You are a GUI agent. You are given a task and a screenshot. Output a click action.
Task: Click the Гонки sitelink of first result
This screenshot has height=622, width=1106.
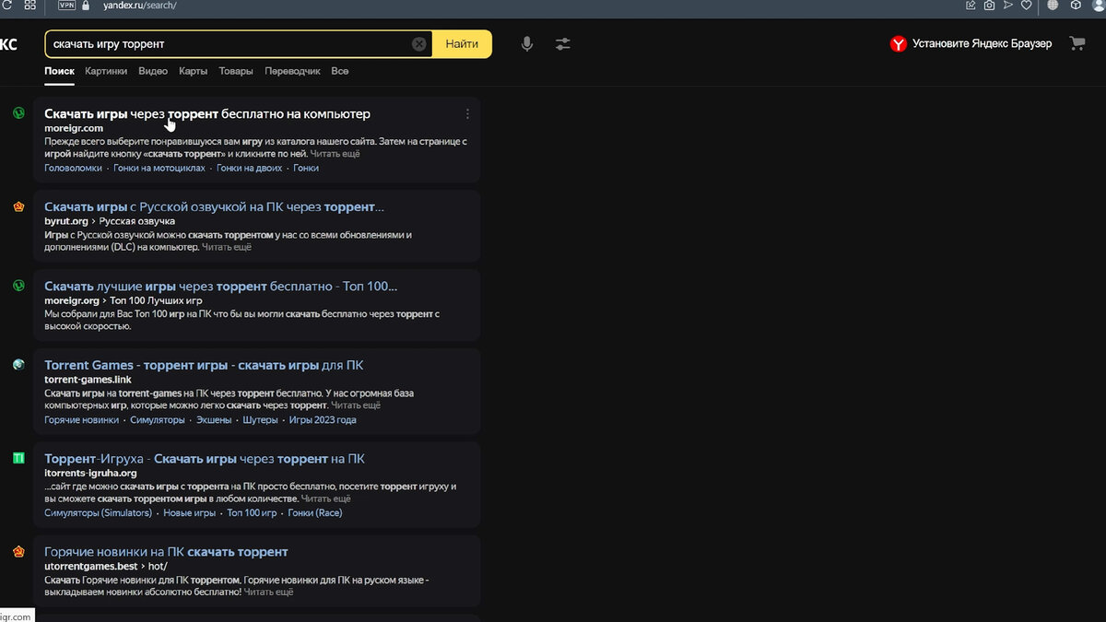[306, 168]
